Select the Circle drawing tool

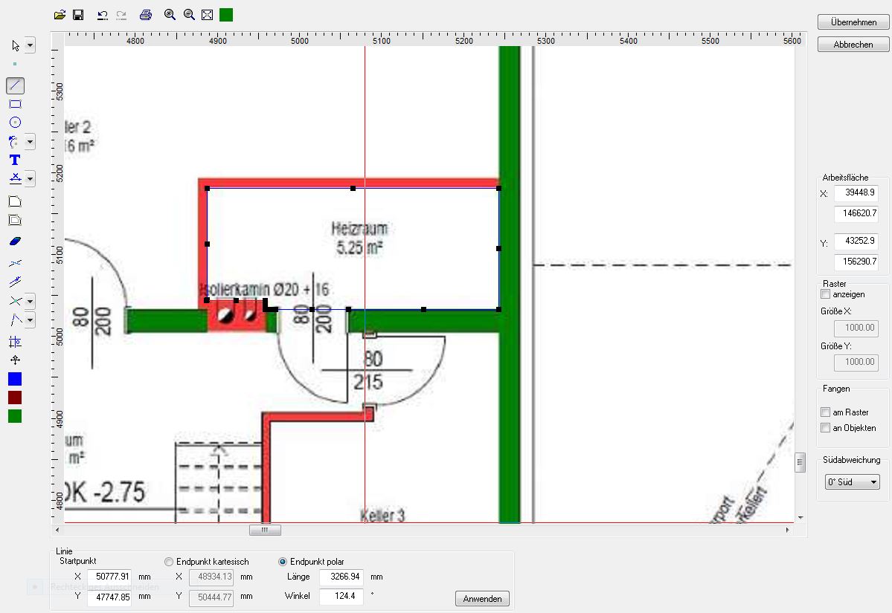(15, 123)
